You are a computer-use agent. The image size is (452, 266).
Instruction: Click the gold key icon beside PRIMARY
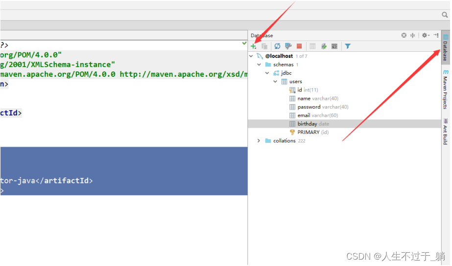[292, 132]
